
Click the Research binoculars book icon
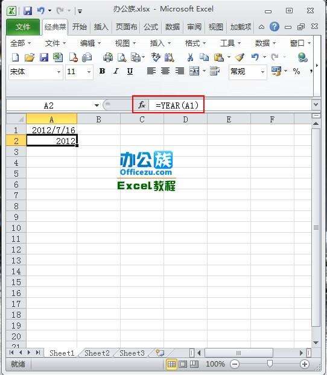(170, 57)
